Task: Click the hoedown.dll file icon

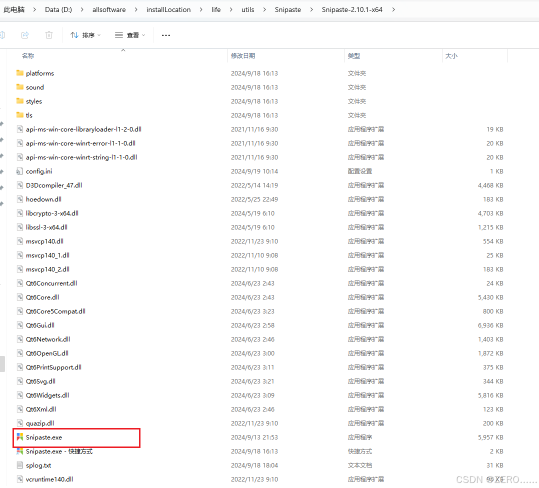Action: tap(20, 199)
